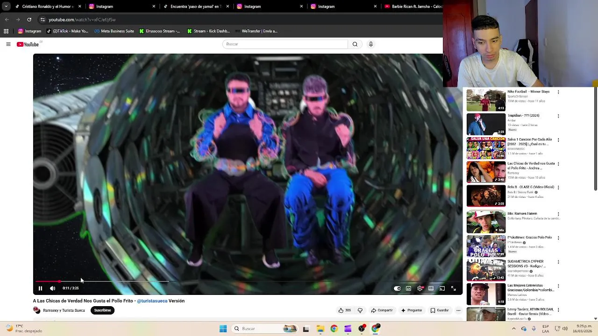
Task: Click the Preguntar ask button
Action: coord(411,310)
